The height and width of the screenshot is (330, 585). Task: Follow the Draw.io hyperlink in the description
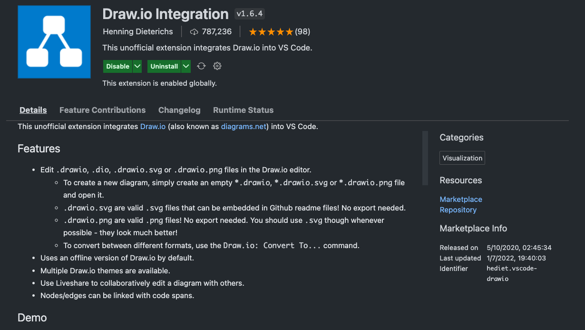coord(153,127)
